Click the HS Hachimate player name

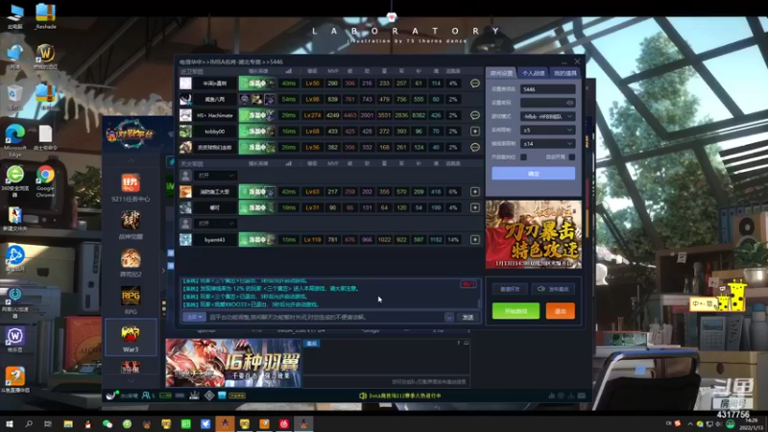tap(214, 115)
